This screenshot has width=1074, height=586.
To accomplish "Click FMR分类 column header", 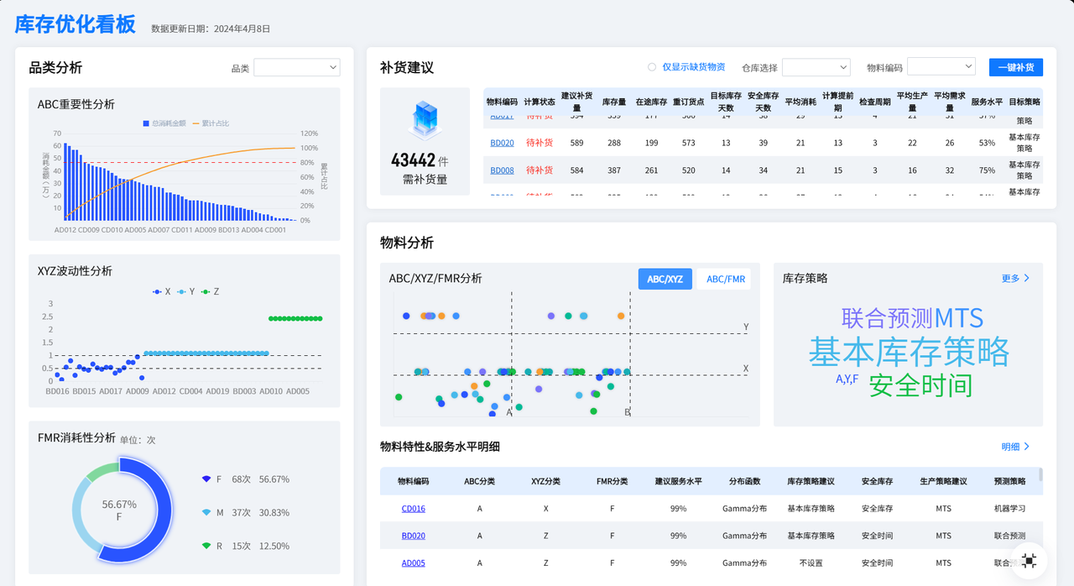I will tap(612, 482).
